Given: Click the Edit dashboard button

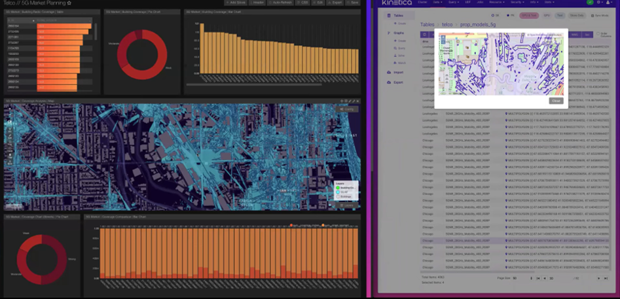Looking at the screenshot, I should point(318,3).
